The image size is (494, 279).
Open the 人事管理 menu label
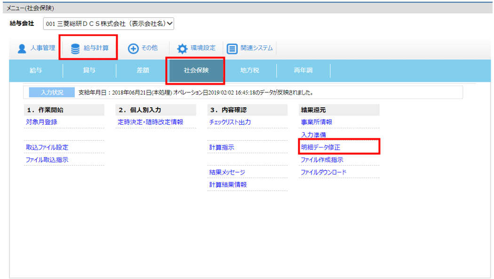click(x=42, y=48)
